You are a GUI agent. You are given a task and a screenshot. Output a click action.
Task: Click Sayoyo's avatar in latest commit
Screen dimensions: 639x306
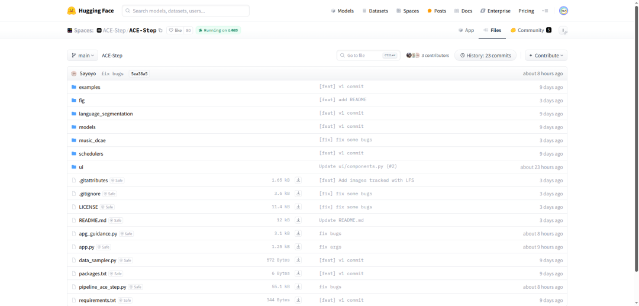point(74,74)
